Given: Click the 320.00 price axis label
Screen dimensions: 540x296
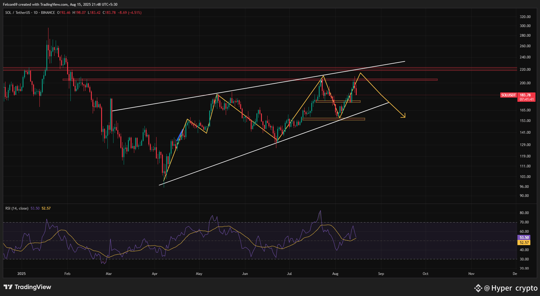Looking at the screenshot, I should pos(525,17).
